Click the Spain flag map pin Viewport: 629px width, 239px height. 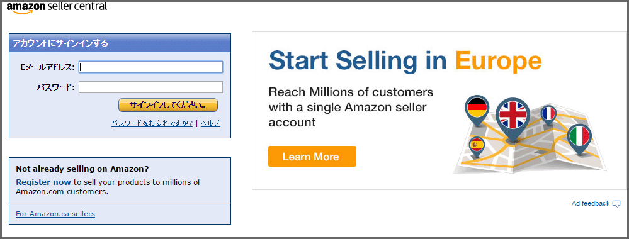tap(477, 147)
